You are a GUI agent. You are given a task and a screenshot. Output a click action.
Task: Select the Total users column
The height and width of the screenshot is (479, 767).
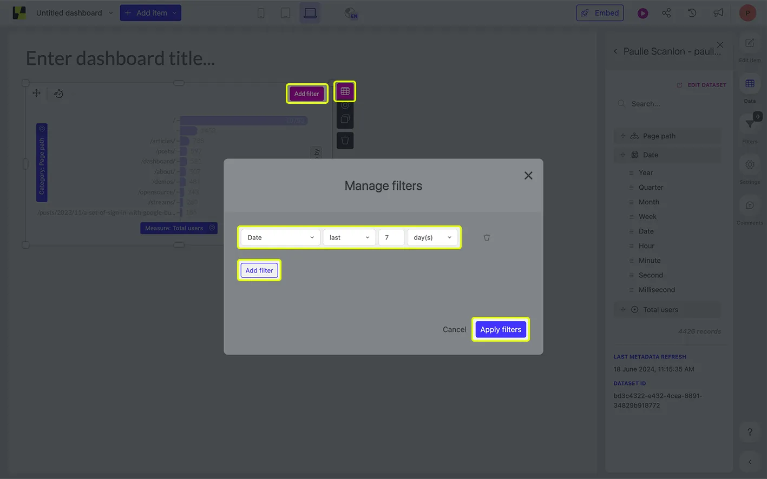tap(668, 310)
